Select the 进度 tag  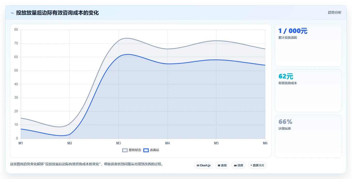pos(239,165)
